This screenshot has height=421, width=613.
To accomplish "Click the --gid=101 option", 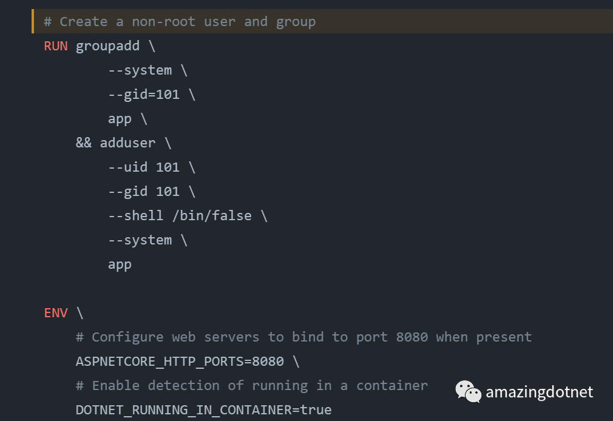I will pyautogui.click(x=143, y=95).
